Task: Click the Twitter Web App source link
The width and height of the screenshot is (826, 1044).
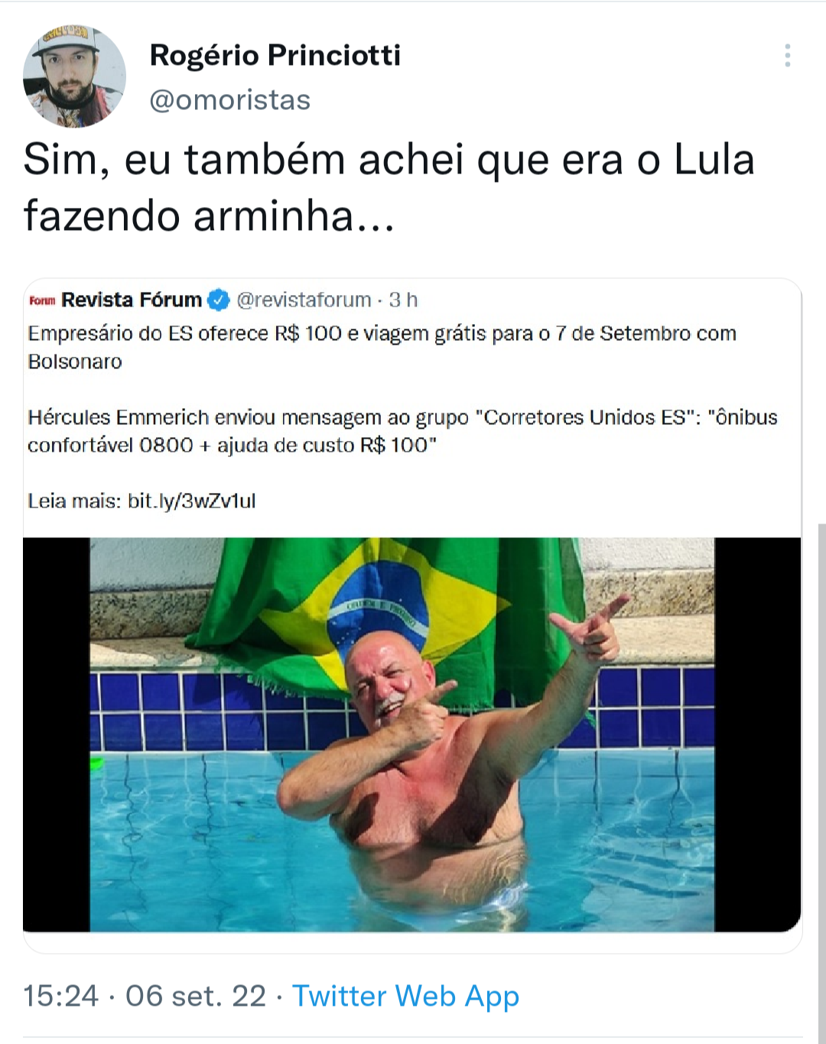Action: (406, 996)
